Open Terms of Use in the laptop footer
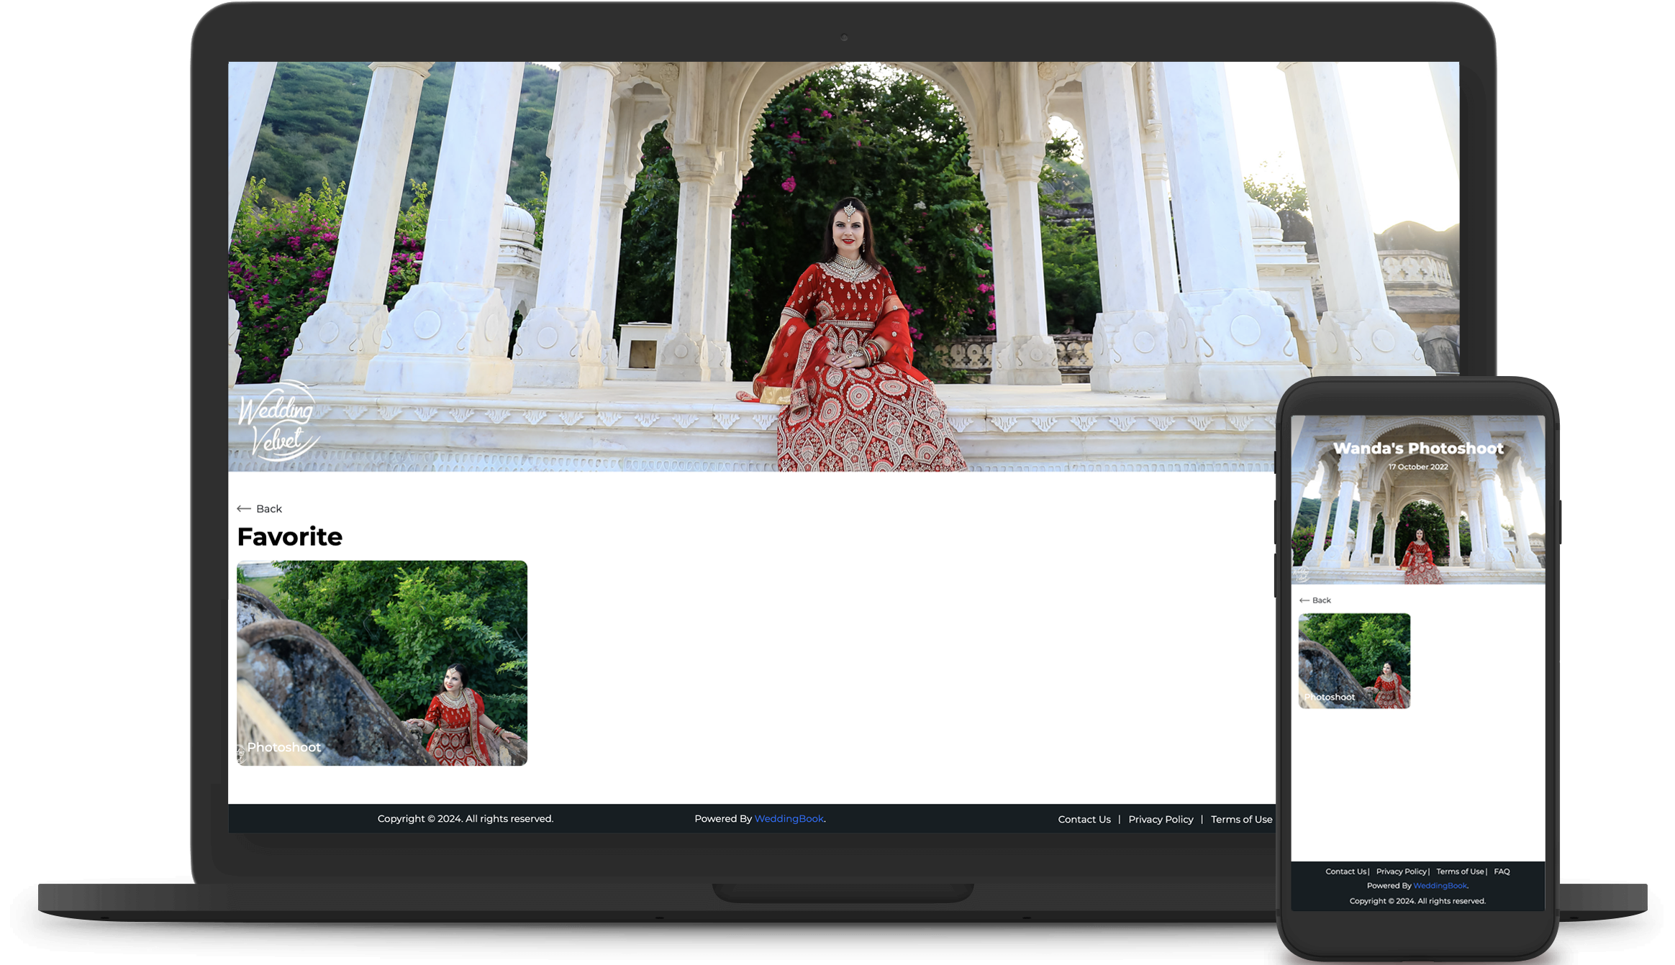 coord(1241,819)
